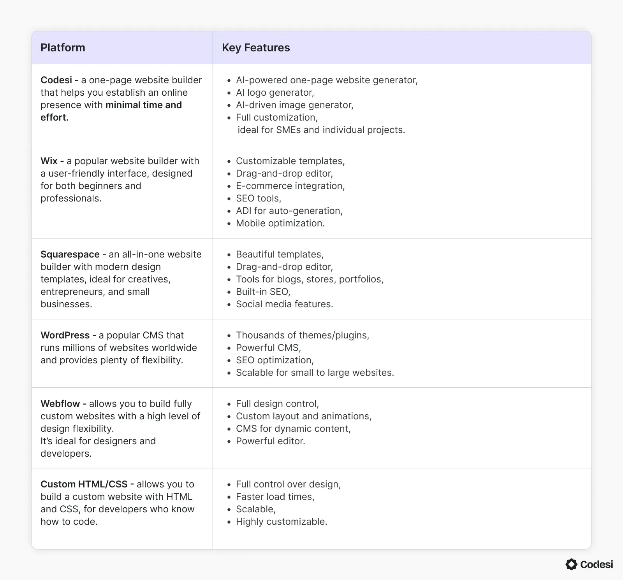Click the bold Codesi platform name
Viewport: 623px width, 580px height.
(x=56, y=80)
